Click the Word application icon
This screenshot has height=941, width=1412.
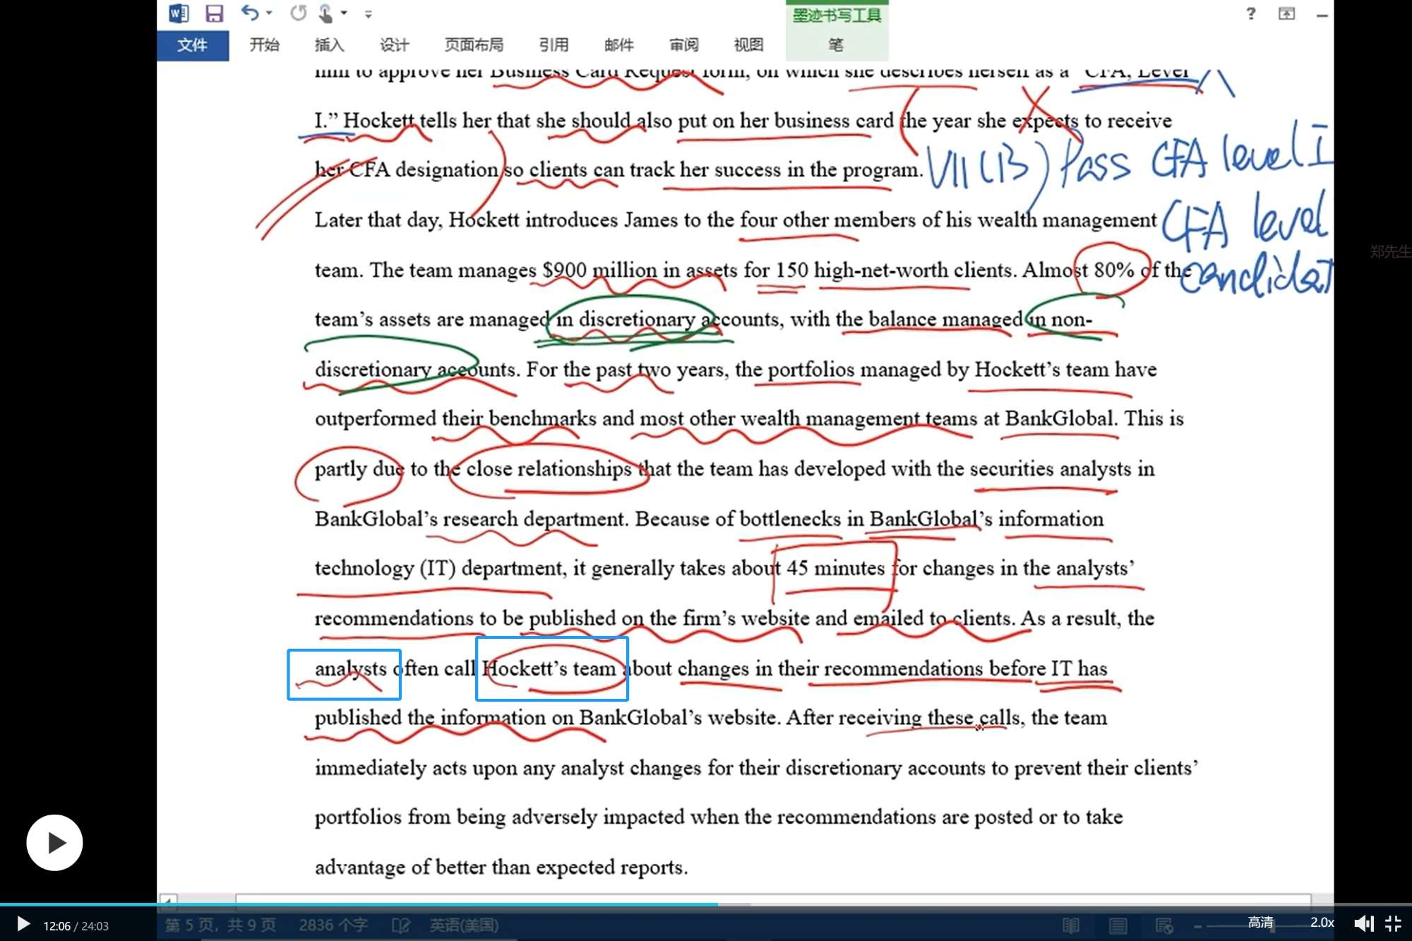coord(179,13)
